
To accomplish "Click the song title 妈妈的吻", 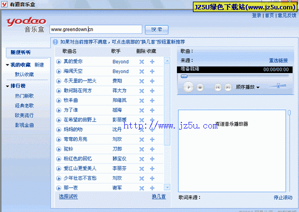I will [73, 130].
